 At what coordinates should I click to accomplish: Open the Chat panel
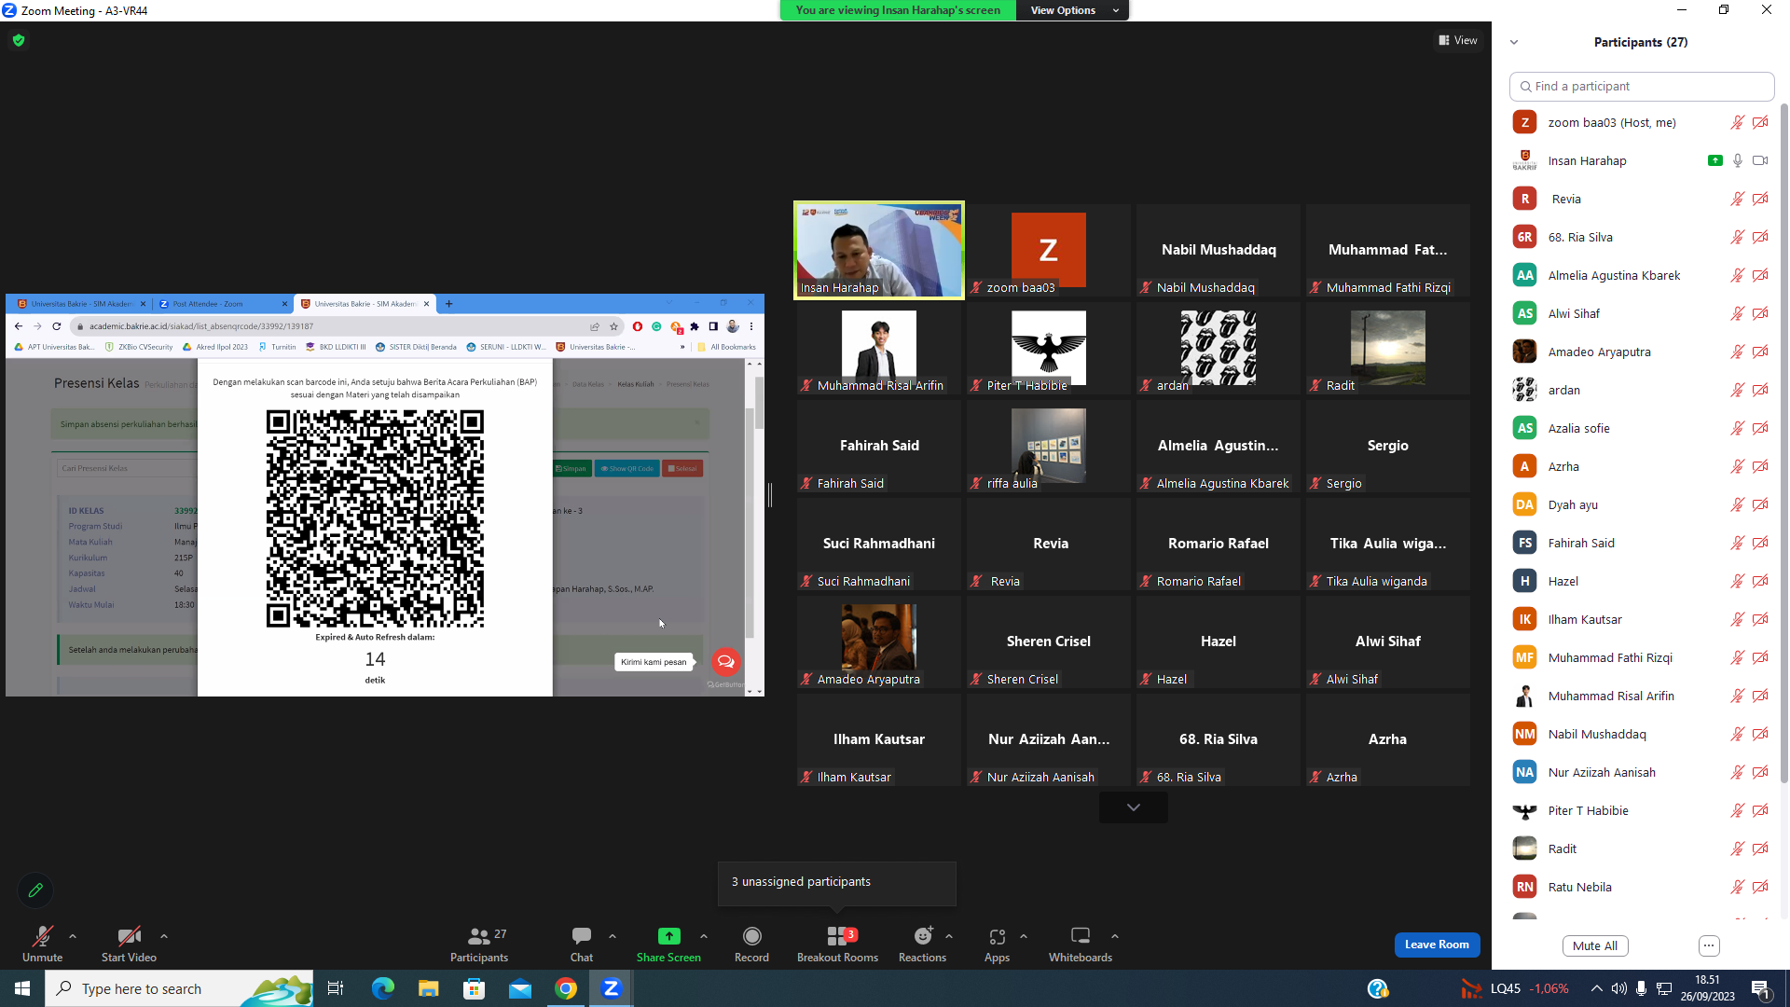(582, 944)
